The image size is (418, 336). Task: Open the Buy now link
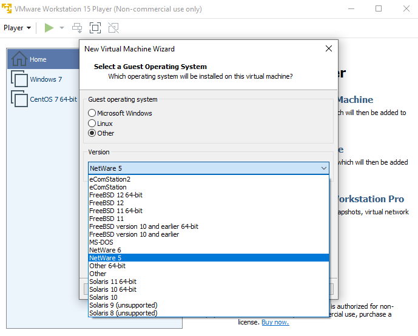point(275,322)
